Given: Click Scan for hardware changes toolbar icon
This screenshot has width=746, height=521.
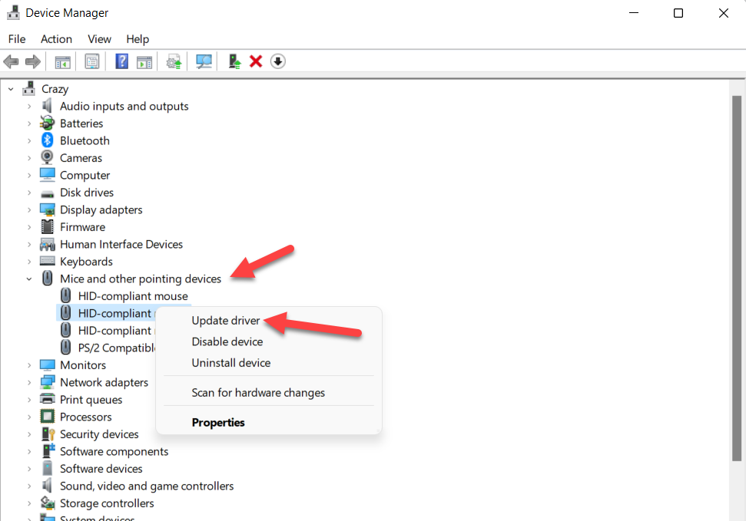Looking at the screenshot, I should coord(204,61).
